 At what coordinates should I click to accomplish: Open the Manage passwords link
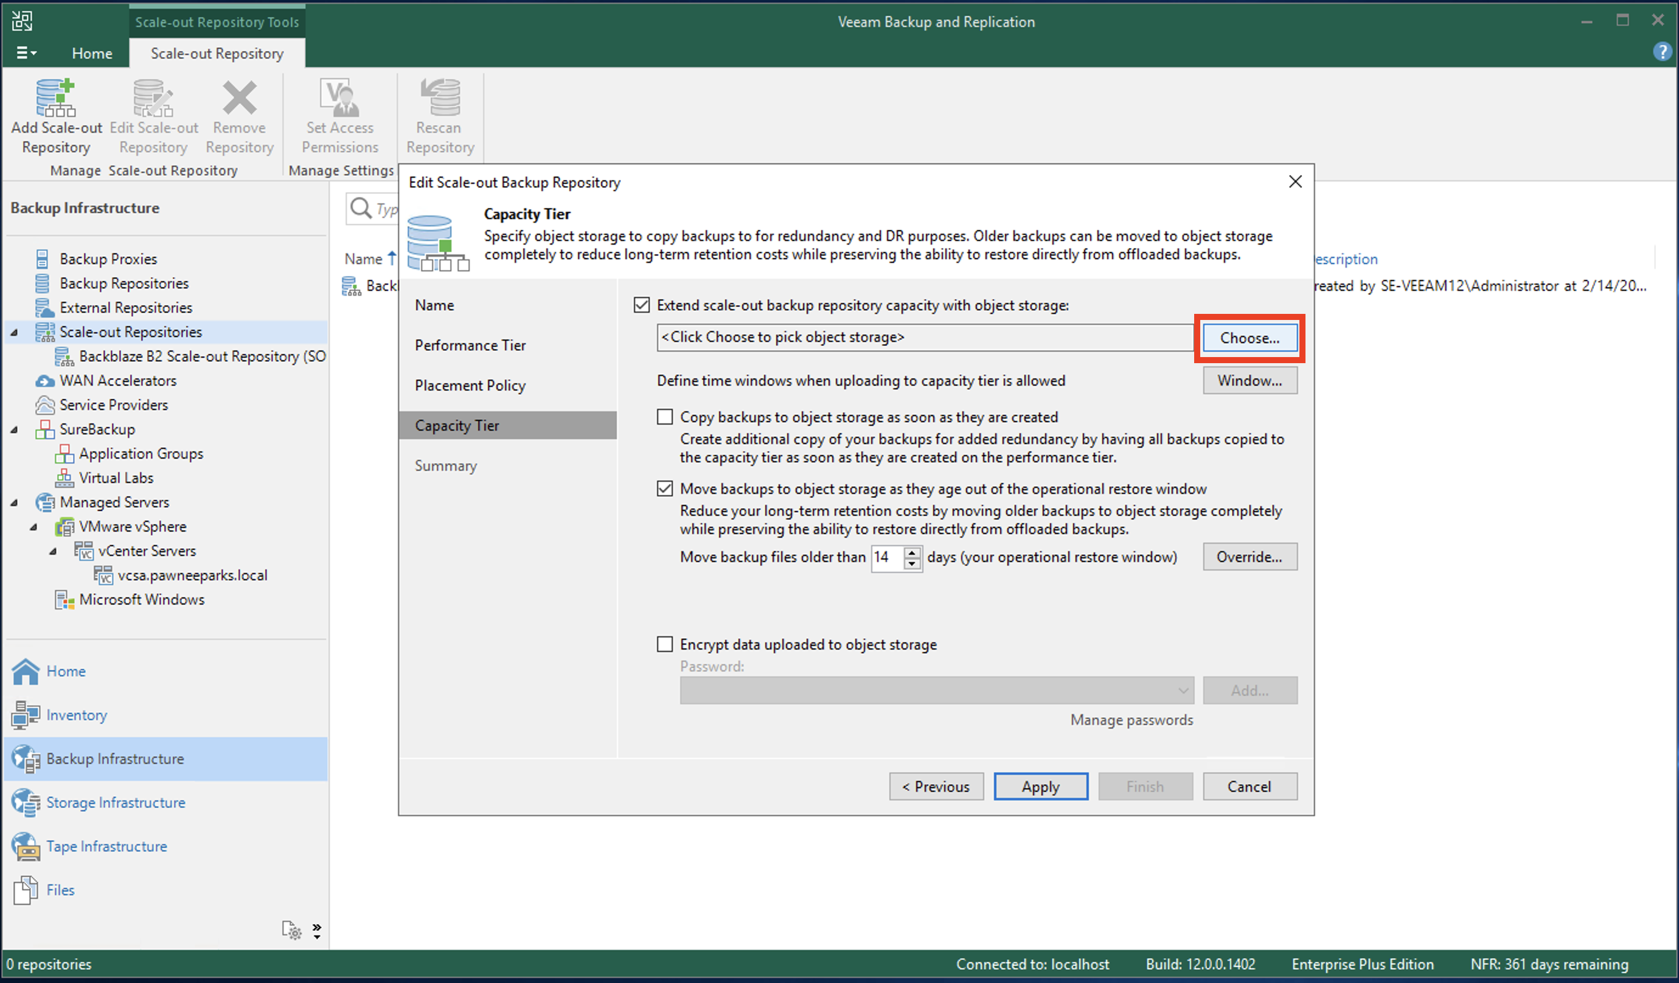coord(1131,720)
